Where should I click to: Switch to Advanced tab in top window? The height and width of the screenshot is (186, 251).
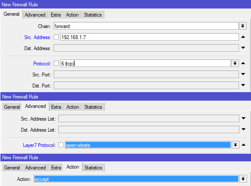35,15
